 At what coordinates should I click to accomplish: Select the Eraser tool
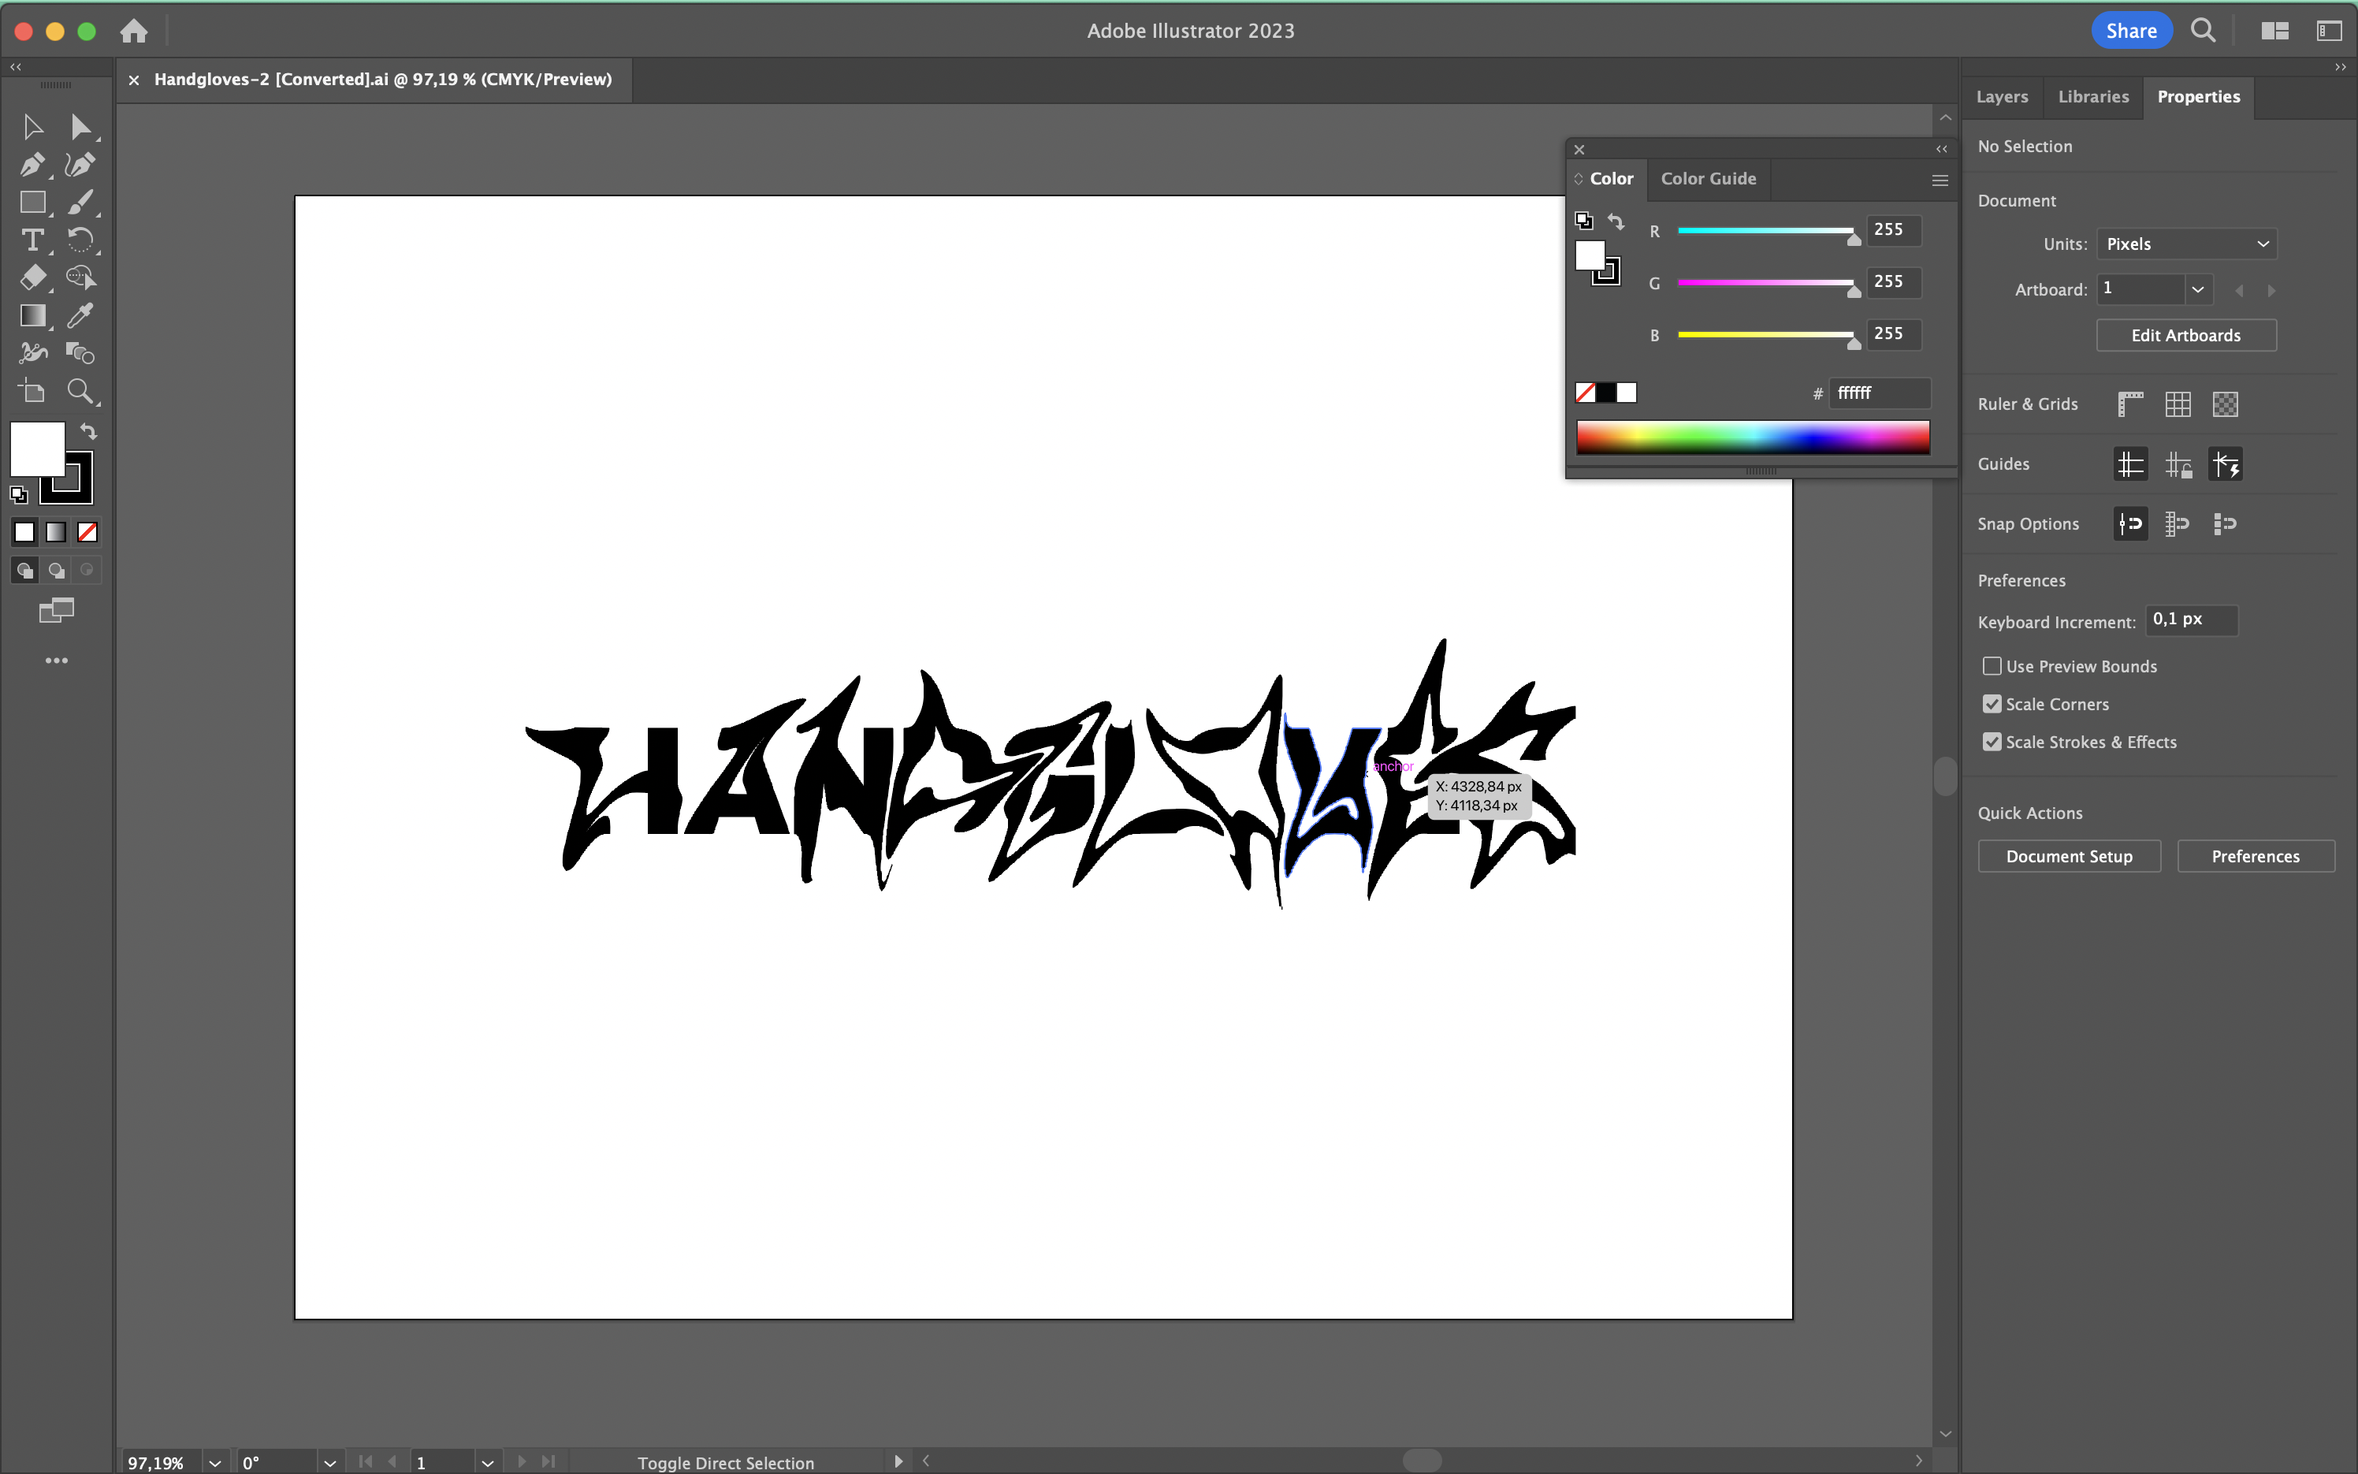(32, 277)
